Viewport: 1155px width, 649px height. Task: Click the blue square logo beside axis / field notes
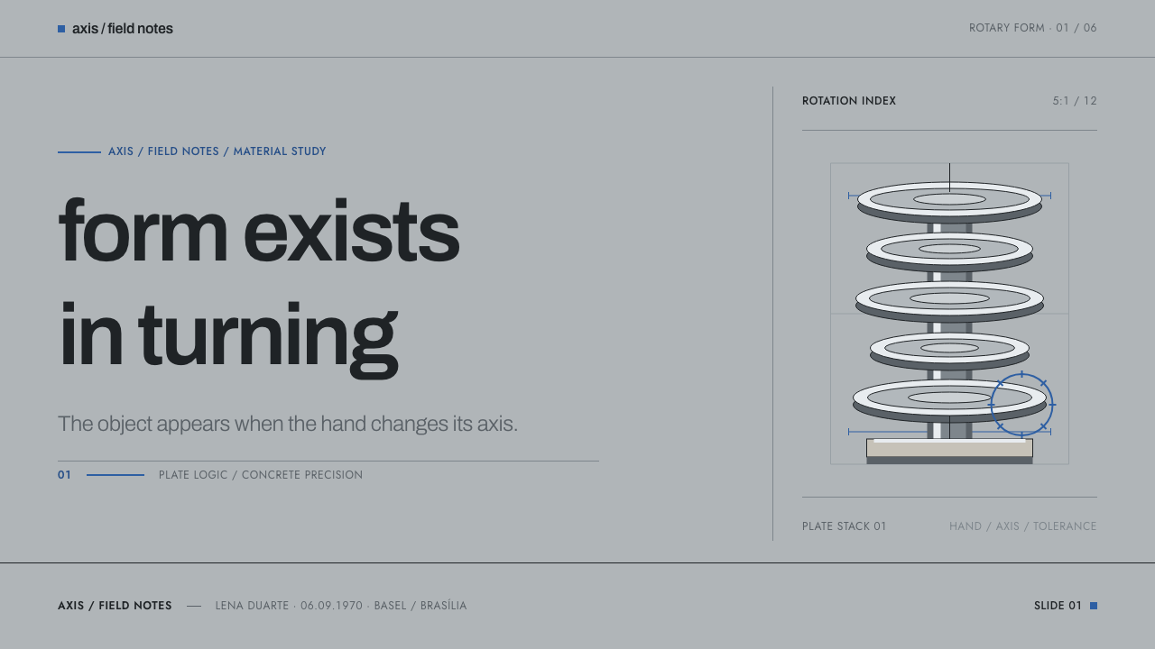tap(61, 29)
